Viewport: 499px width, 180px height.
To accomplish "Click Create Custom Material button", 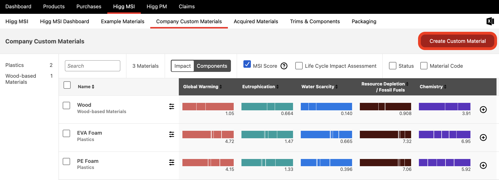I will click(457, 41).
